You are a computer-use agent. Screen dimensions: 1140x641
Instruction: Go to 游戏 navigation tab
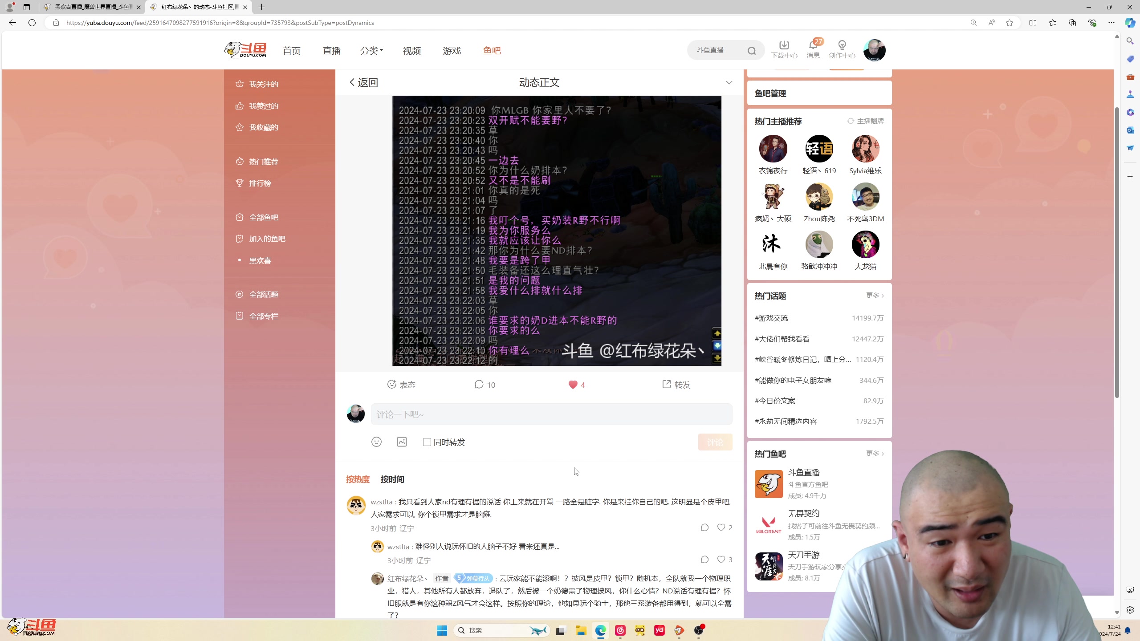coord(452,51)
